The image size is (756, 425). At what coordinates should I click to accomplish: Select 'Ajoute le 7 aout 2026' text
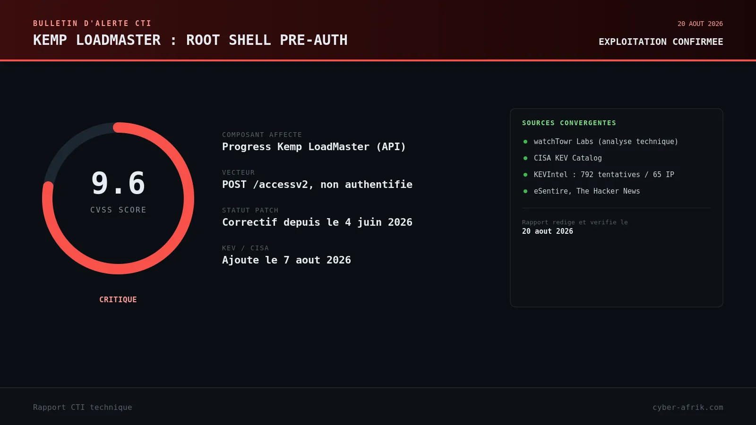tap(286, 260)
